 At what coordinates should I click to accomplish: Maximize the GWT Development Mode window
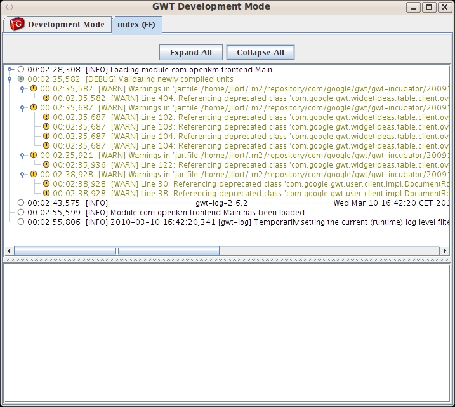click(429, 7)
